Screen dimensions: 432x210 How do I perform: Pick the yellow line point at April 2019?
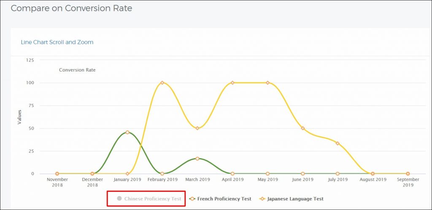click(x=232, y=83)
